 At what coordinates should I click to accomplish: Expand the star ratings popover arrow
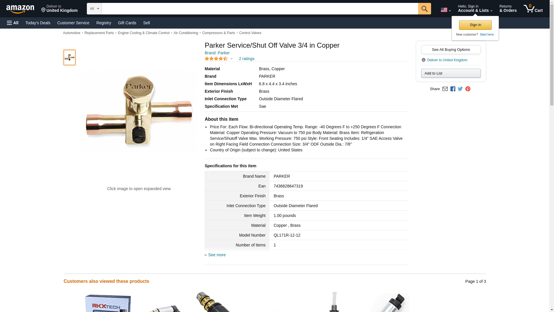[x=231, y=59]
